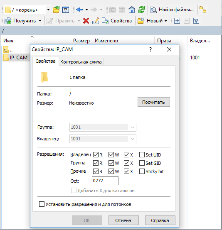222x230 pixels.
Task: Open the root path dropdown
Action: tap(48, 10)
